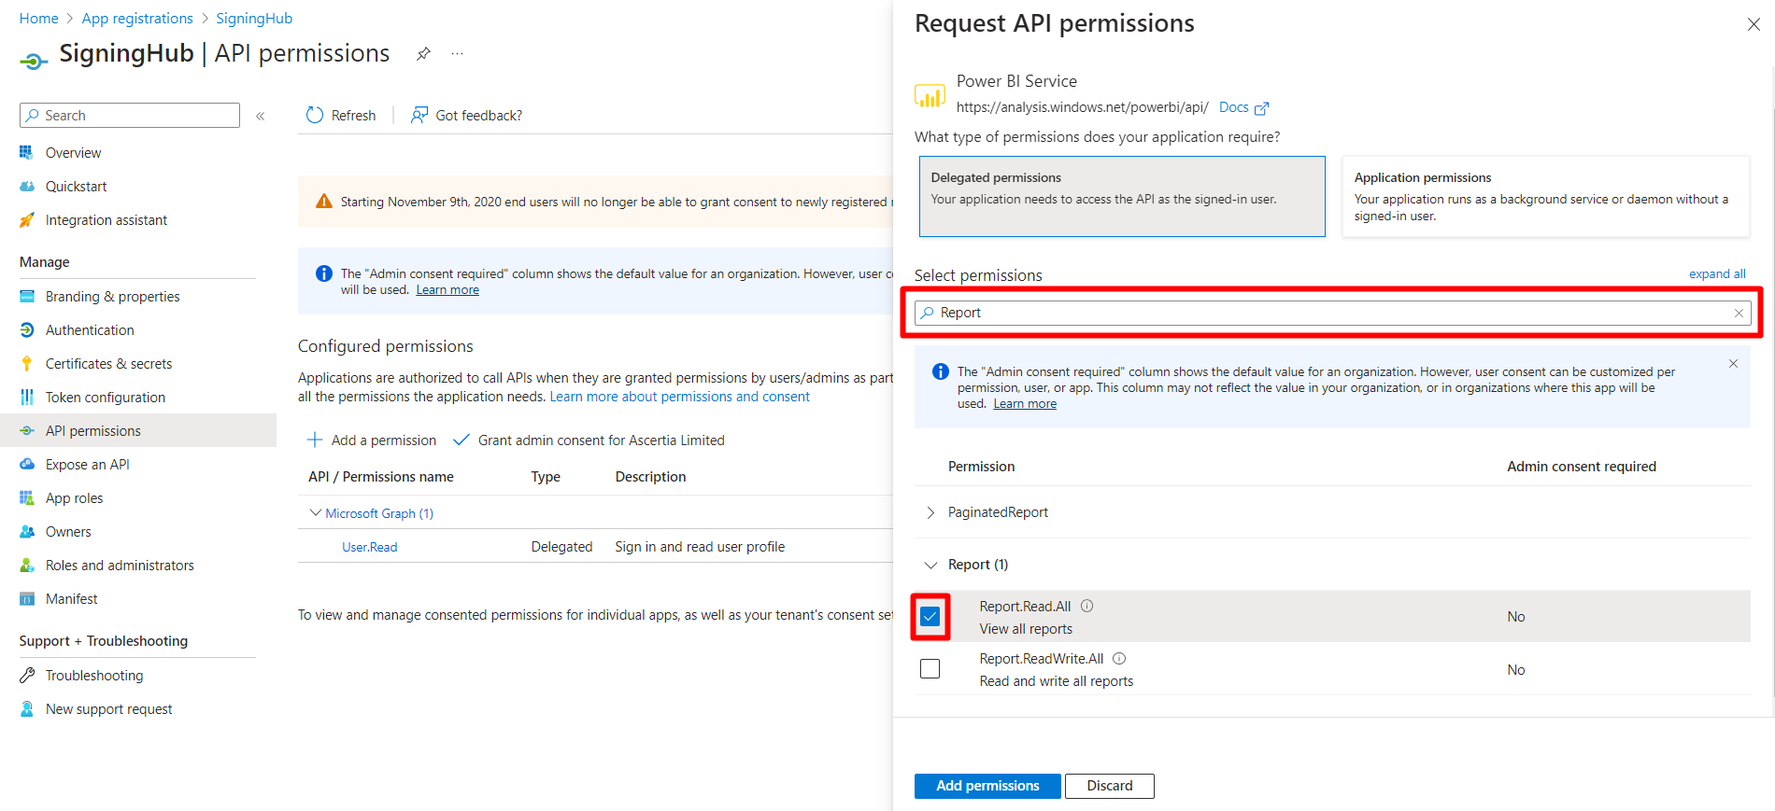Click the info icon beside Report.ReadWrite.All

point(1119,658)
